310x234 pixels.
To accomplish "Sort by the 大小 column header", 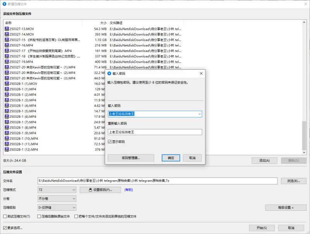I will (x=103, y=23).
